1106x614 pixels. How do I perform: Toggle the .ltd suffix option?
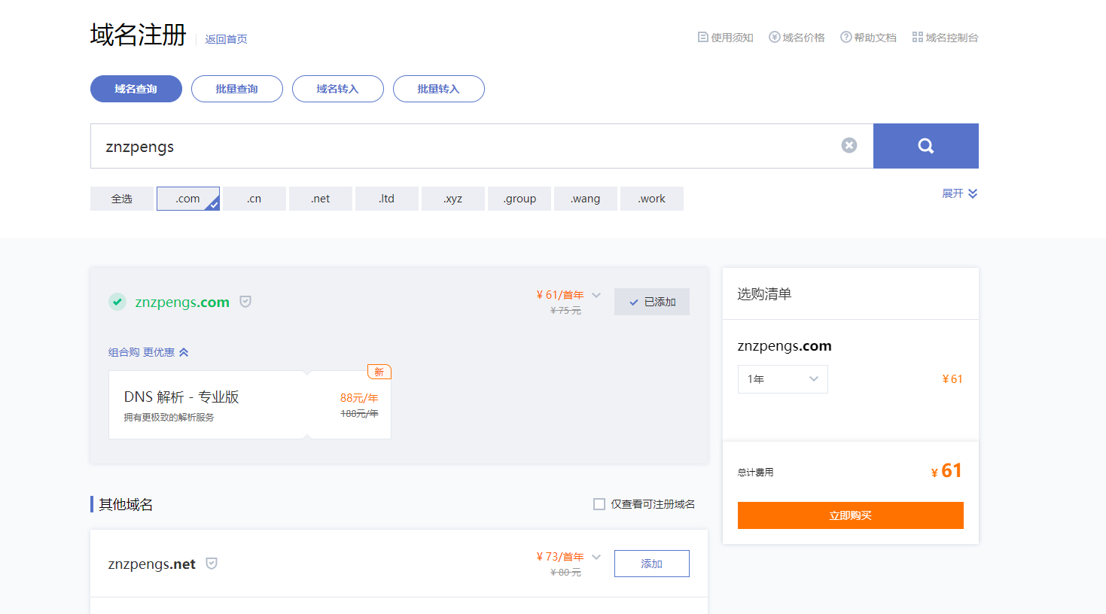pyautogui.click(x=387, y=199)
